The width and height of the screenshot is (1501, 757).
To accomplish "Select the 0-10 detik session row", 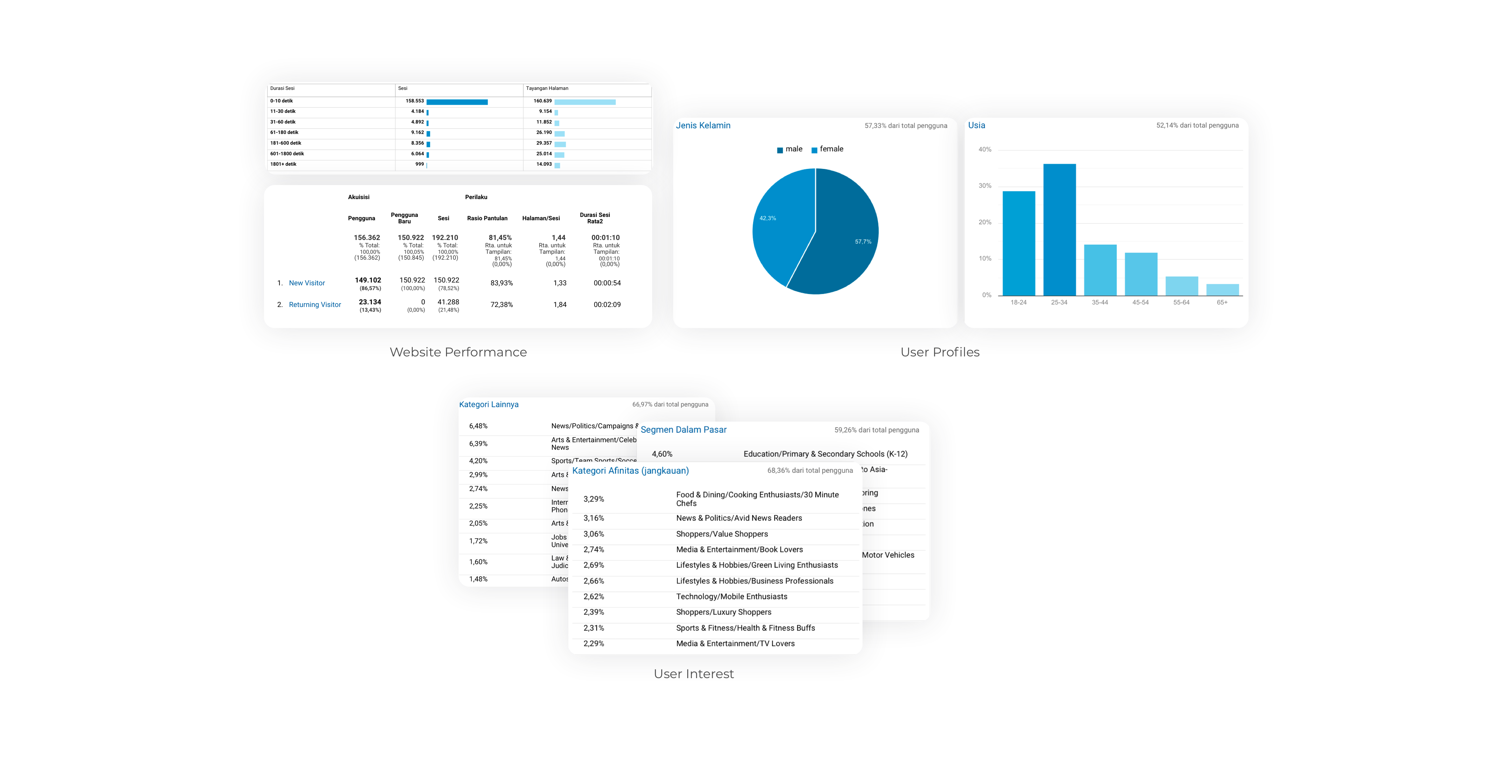I will click(282, 101).
